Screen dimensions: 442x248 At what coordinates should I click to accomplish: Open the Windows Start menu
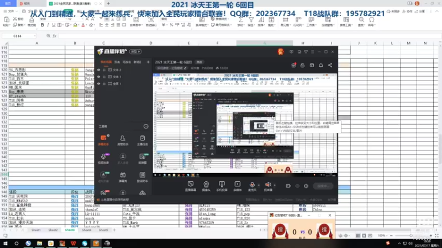tap(6, 243)
